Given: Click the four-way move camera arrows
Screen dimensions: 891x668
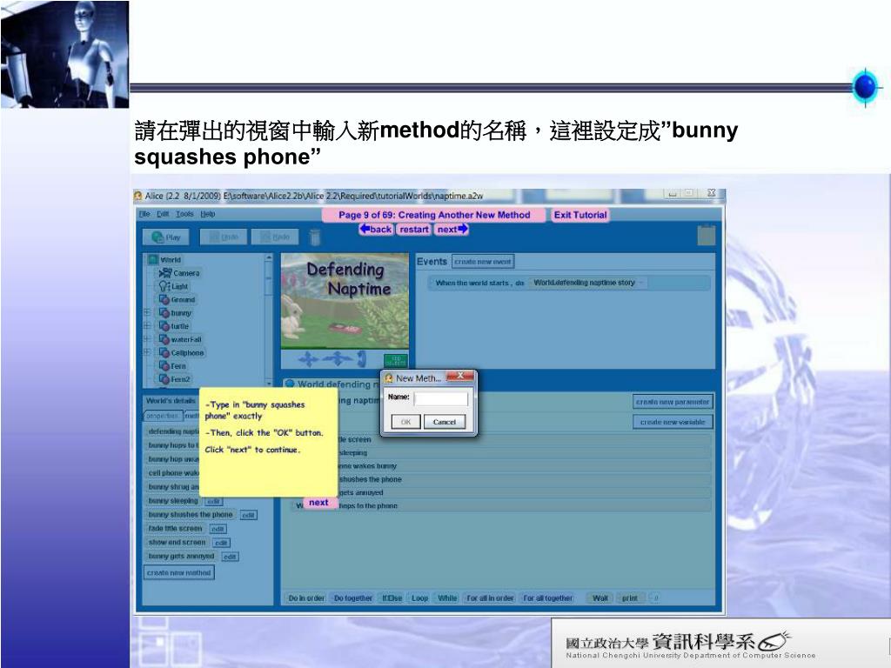Looking at the screenshot, I should click(308, 359).
